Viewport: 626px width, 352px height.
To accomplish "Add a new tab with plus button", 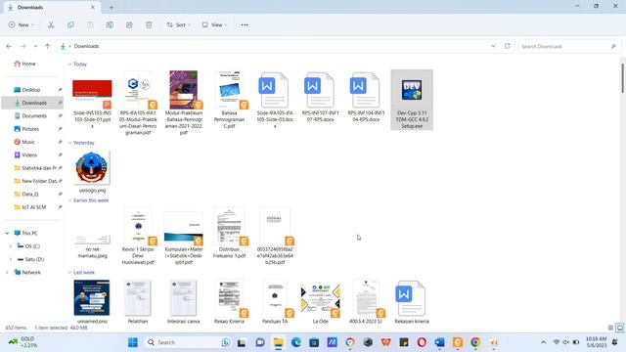I will 112,7.
